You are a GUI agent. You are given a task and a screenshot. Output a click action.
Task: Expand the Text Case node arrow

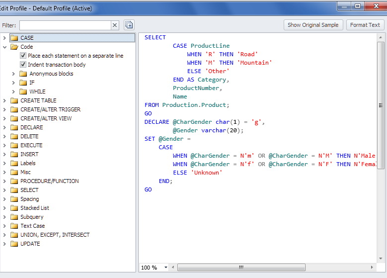click(x=4, y=226)
